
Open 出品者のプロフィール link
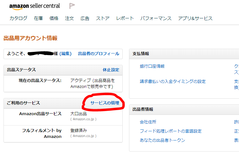[99, 53]
